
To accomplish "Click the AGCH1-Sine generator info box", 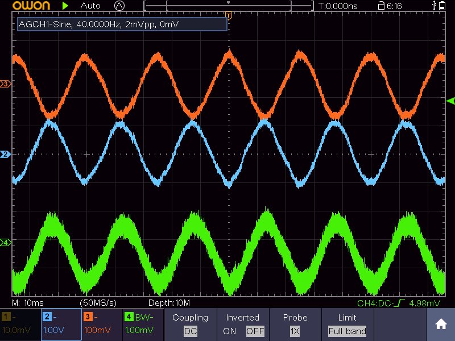I will point(122,24).
